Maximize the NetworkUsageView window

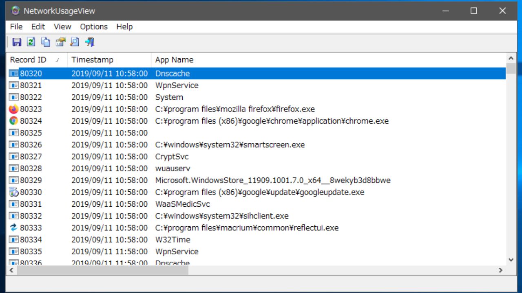(474, 11)
